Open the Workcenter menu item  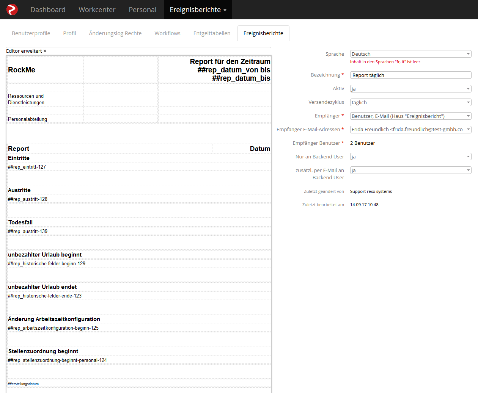tap(97, 9)
